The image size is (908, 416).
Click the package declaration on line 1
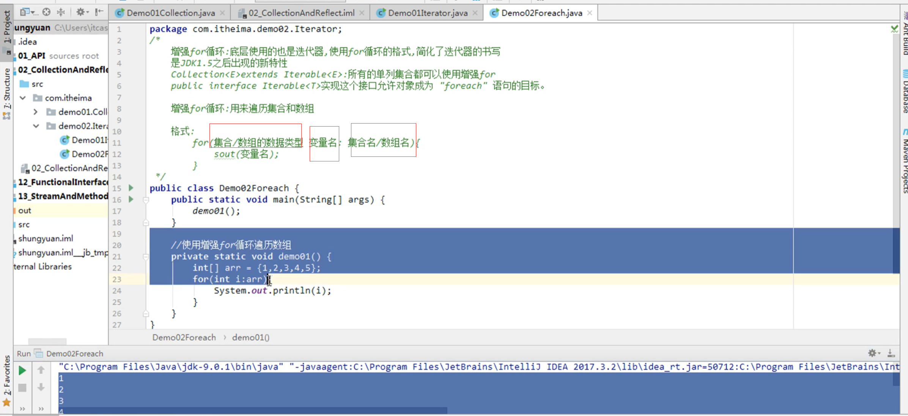(246, 29)
